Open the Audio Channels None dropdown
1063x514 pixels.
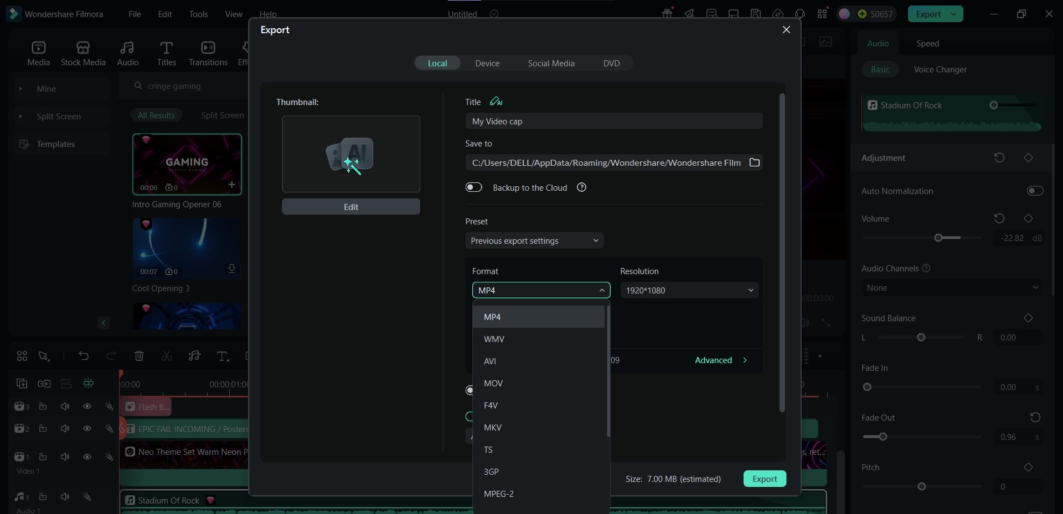952,287
